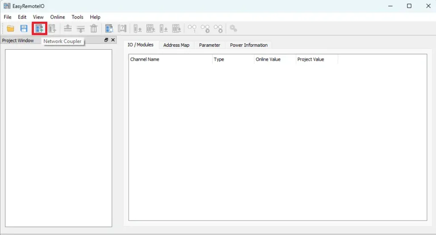Click the Channel Name column header
This screenshot has height=235, width=436.
145,59
